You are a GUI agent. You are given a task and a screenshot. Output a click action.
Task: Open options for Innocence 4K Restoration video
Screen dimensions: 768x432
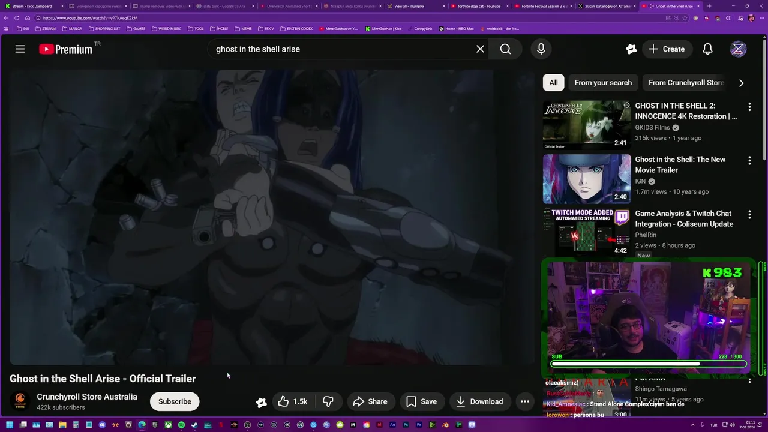coord(749,107)
